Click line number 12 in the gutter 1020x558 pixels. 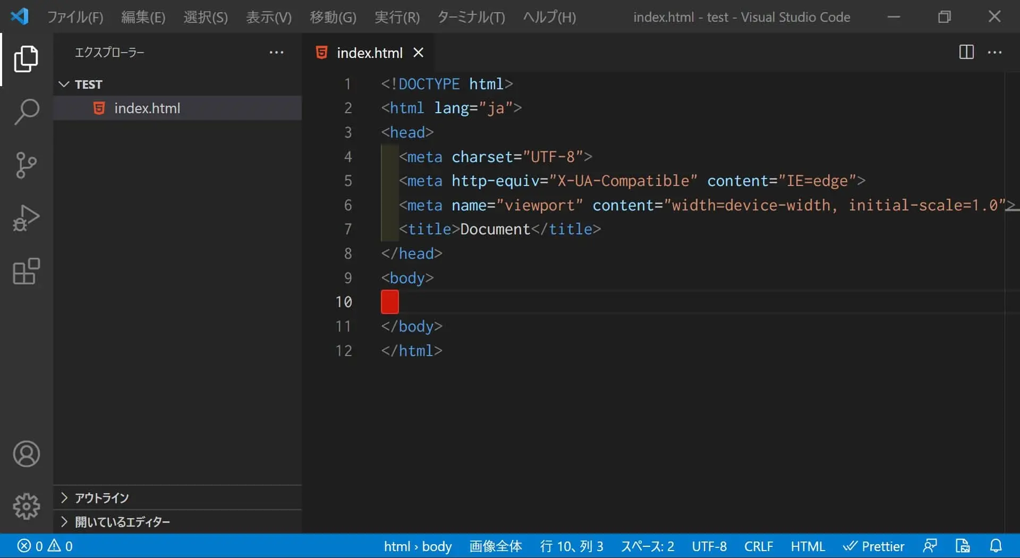tap(344, 351)
